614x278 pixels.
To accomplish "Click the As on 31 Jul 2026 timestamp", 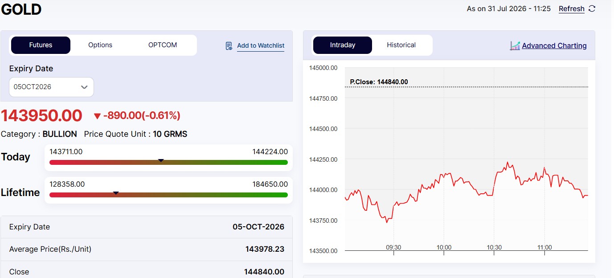I will point(509,8).
